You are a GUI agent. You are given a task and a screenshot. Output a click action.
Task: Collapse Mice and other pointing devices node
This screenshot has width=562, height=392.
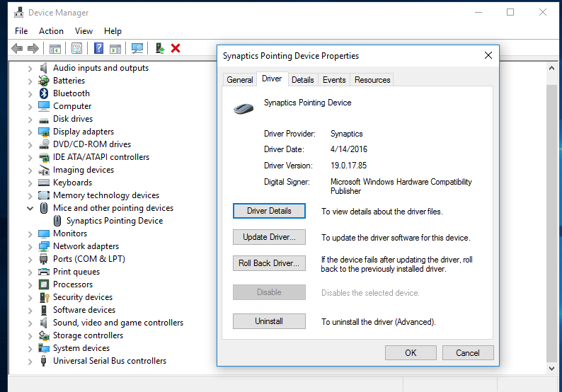point(30,208)
